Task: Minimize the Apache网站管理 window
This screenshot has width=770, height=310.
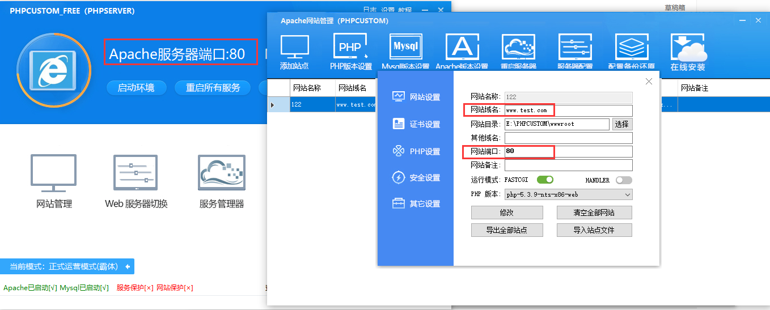Action: (741, 20)
